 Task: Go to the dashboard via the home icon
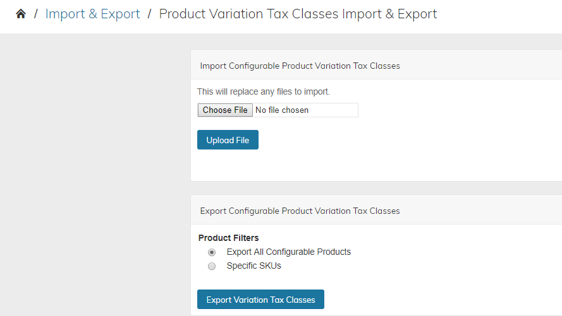pyautogui.click(x=21, y=14)
